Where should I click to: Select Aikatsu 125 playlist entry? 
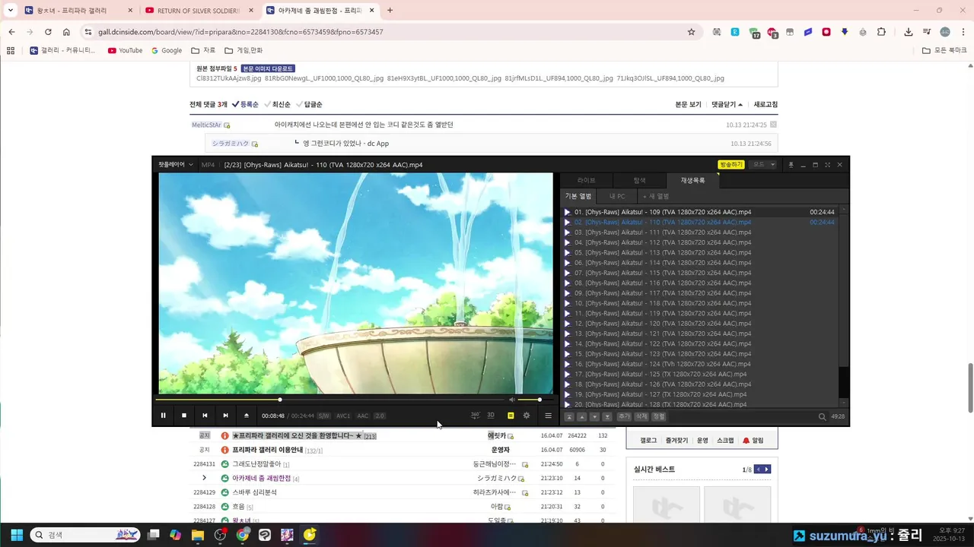coord(700,374)
